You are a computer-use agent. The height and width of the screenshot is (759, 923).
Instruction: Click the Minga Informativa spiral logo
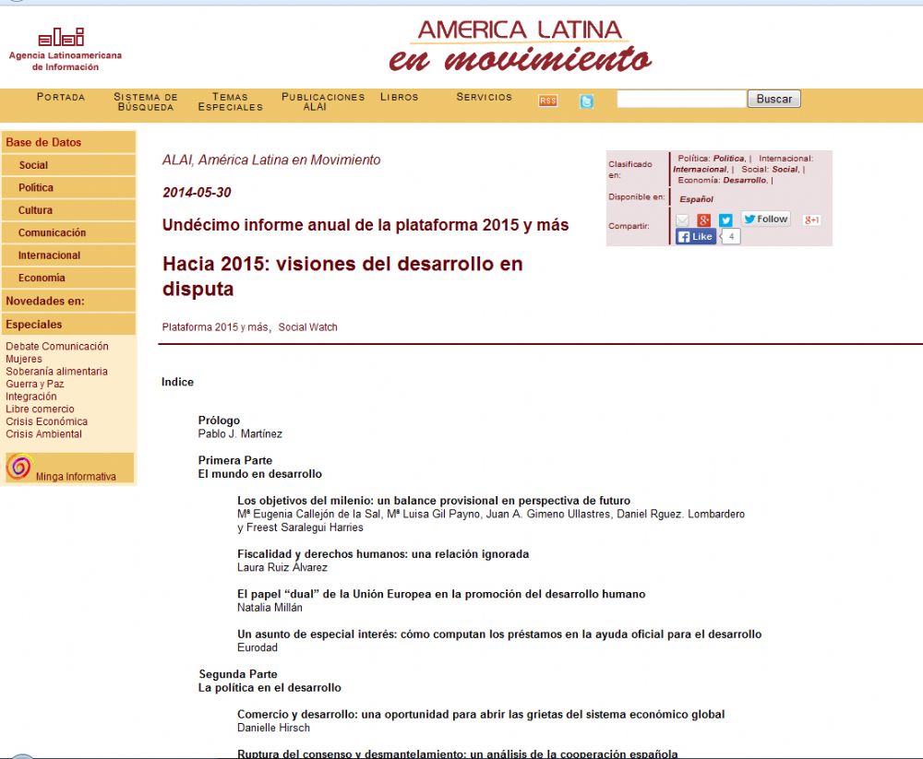[18, 468]
